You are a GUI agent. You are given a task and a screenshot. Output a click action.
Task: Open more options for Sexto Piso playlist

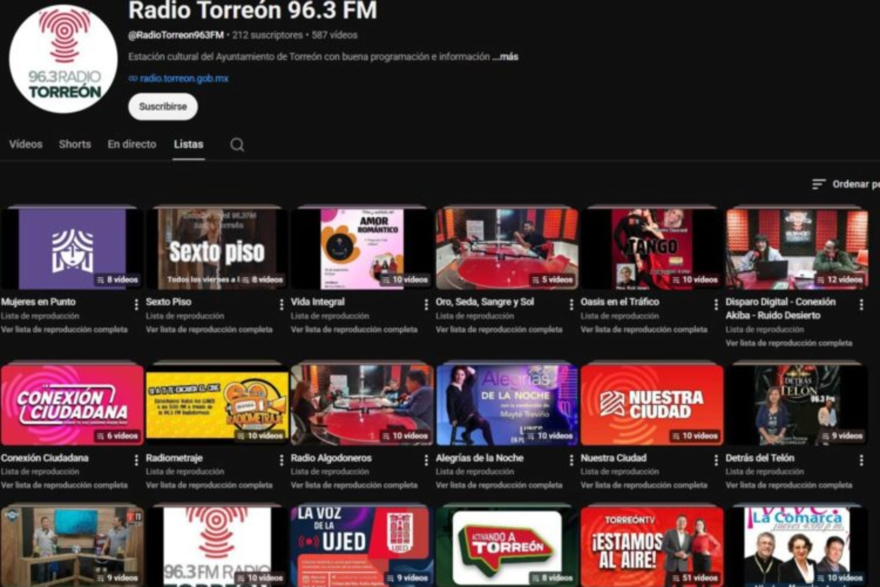pos(281,304)
